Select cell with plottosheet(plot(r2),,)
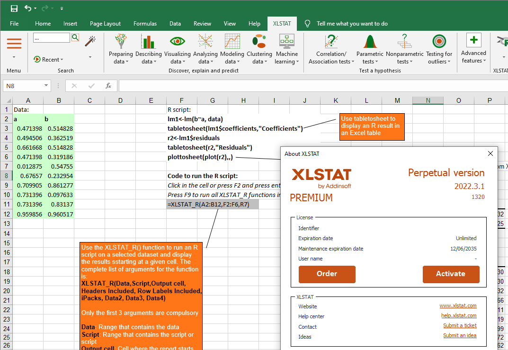Image resolution: width=508 pixels, height=350 pixels. click(200, 157)
